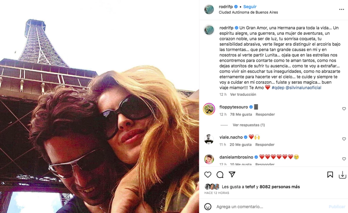Open the three-dot more options menu
The image size is (348, 213).
tap(342, 9)
